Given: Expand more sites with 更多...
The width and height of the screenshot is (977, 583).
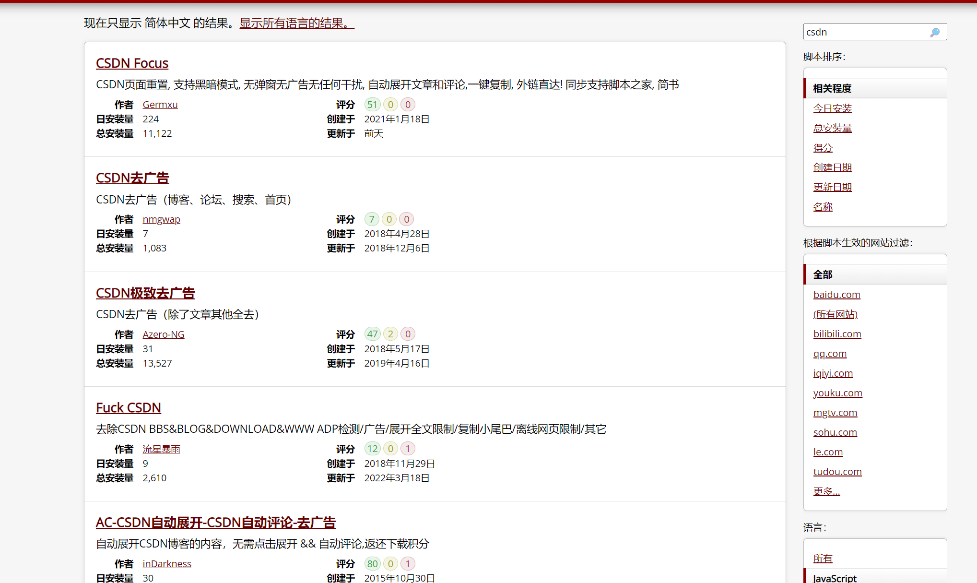Looking at the screenshot, I should click(826, 491).
